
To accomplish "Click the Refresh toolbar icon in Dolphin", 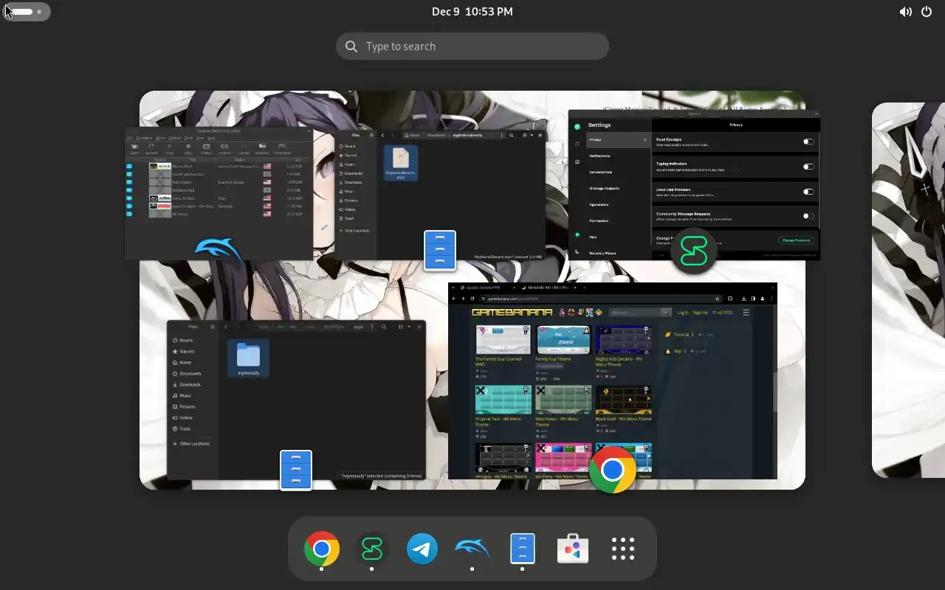I will coord(152,149).
